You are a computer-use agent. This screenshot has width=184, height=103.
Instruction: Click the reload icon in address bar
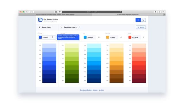121,12
